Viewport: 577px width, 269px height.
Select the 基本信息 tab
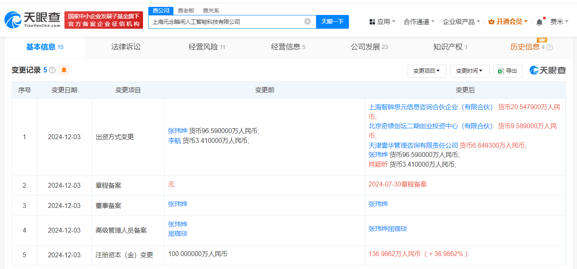coord(45,47)
